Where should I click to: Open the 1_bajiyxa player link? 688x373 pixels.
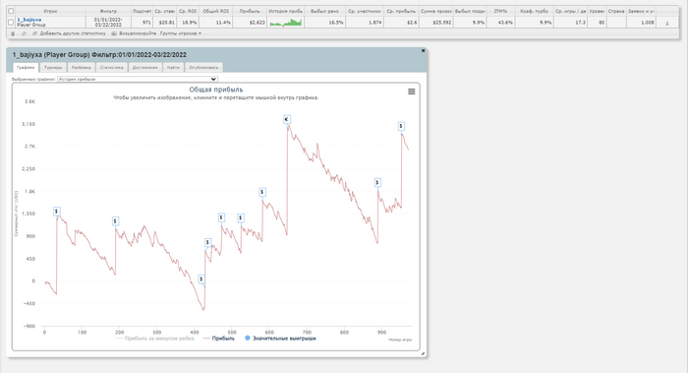(x=29, y=20)
